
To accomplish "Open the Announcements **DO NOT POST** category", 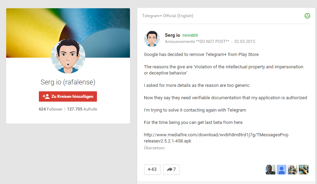I will click(197, 42).
